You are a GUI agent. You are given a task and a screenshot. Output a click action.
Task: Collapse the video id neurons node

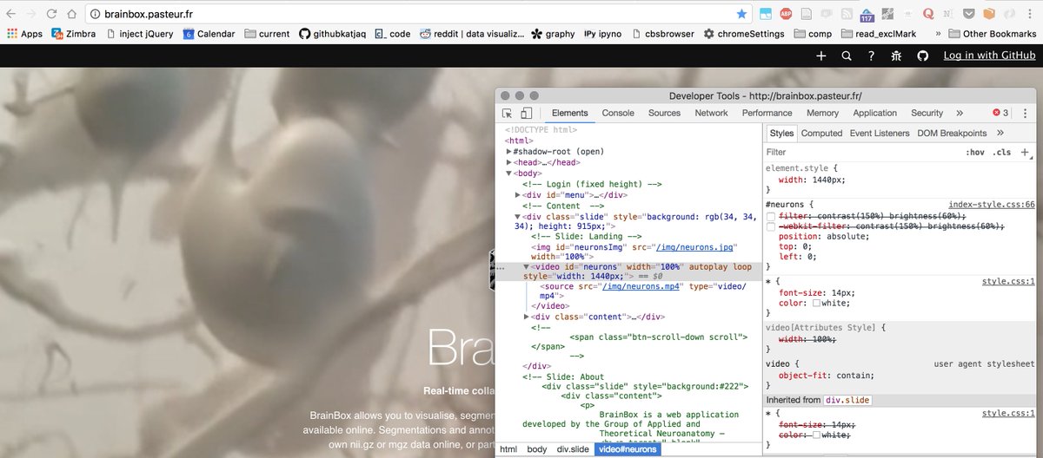click(526, 266)
